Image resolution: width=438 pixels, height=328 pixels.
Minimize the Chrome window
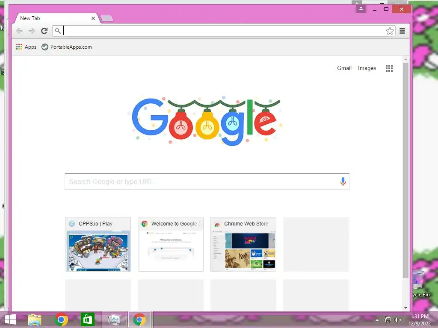375,9
